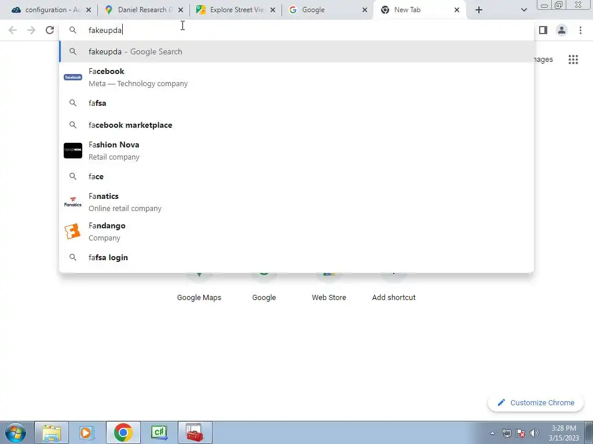This screenshot has height=444, width=593.
Task: Click the Fandango logo icon
Action: tap(72, 231)
